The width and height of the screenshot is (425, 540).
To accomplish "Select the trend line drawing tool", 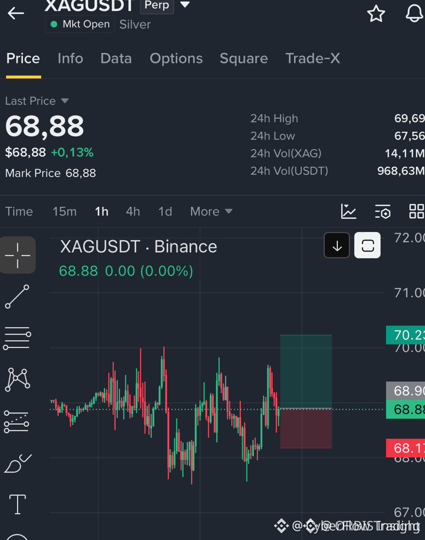I will tap(17, 297).
